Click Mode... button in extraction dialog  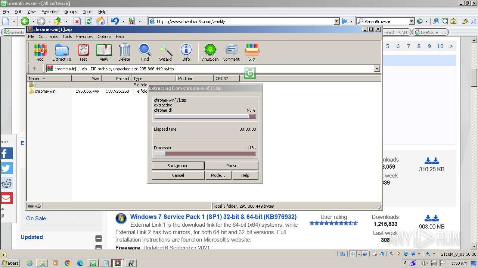[218, 175]
